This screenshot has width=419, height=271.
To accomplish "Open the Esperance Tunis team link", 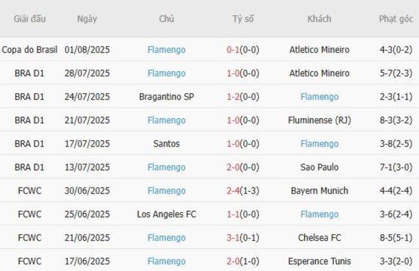I will [x=319, y=261].
